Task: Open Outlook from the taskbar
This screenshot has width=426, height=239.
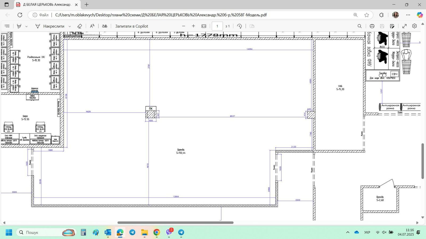Action: tap(108, 232)
